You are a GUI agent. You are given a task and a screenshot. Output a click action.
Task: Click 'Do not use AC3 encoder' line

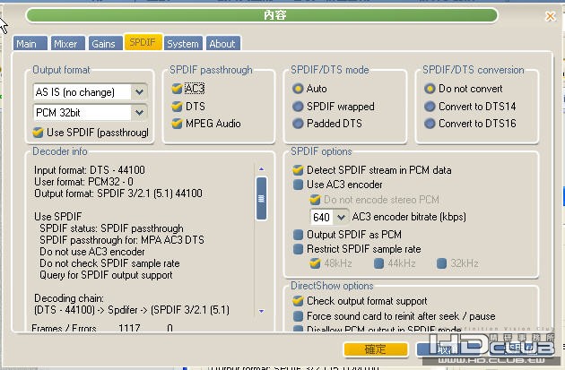[x=92, y=252]
